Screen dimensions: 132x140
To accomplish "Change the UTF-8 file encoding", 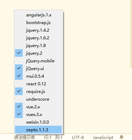I will pos(78,138).
